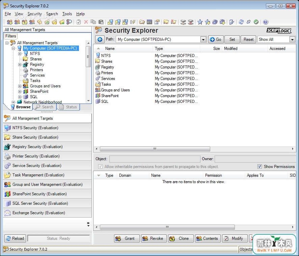Viewport: 299px width, 256px height.
Task: Open the Path combo box dropdown arrow
Action: click(203, 40)
